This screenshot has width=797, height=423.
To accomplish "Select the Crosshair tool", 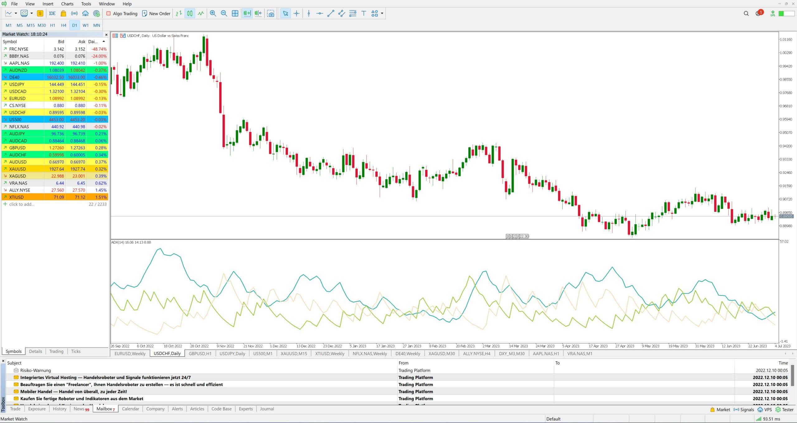I will pyautogui.click(x=296, y=13).
